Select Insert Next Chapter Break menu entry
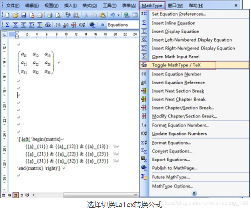Image resolution: width=251 pixels, height=209 pixels. [194, 99]
